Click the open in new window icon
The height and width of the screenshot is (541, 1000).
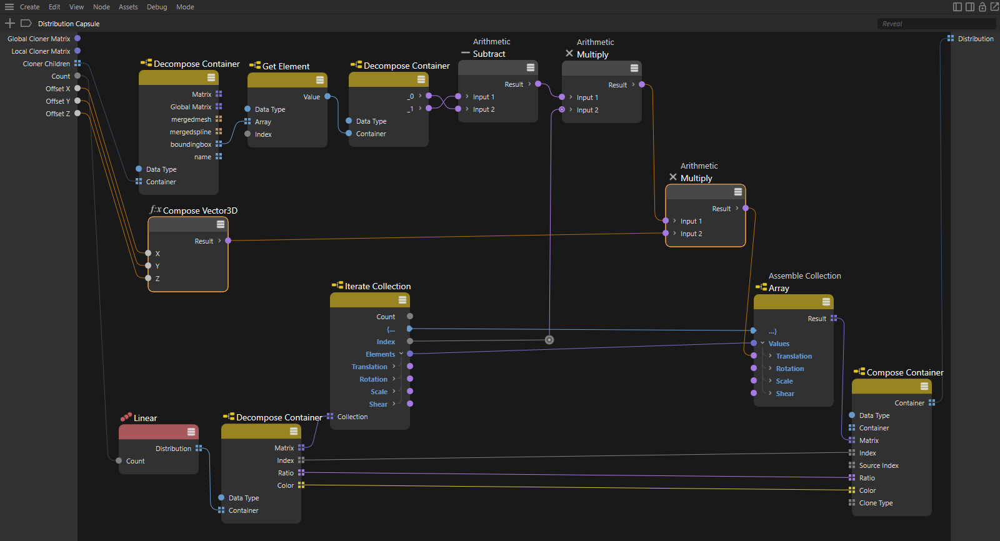pos(994,7)
